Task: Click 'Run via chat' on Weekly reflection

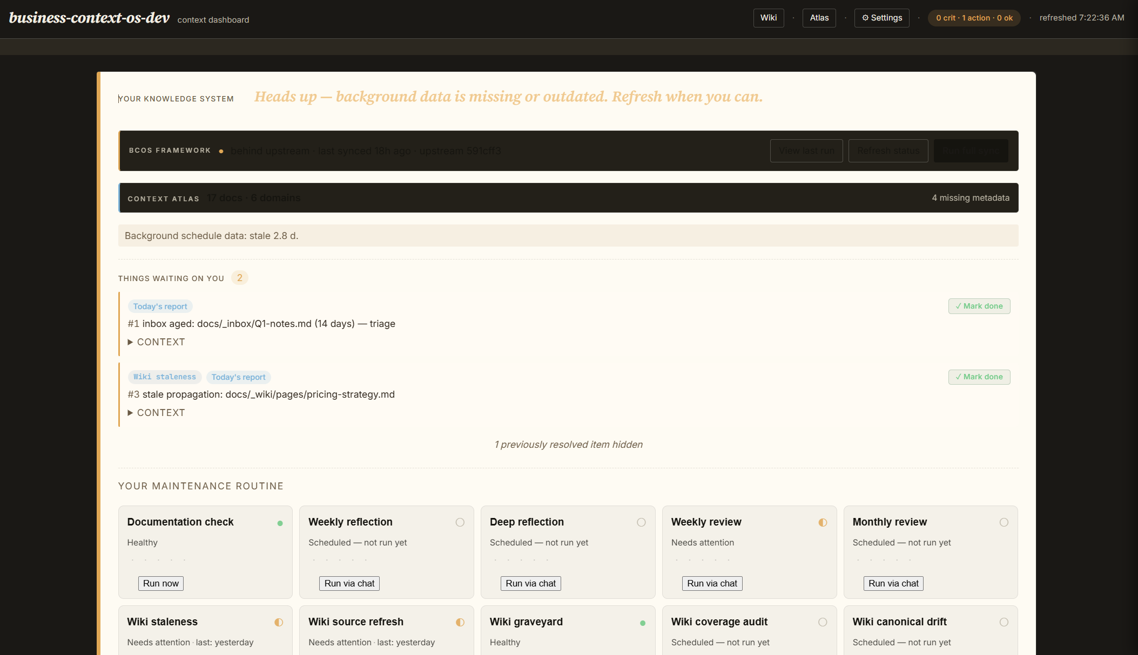Action: pos(349,583)
